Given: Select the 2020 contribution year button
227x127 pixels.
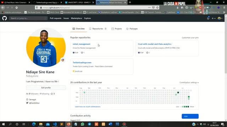Looking at the screenshot, I should click(x=190, y=116).
